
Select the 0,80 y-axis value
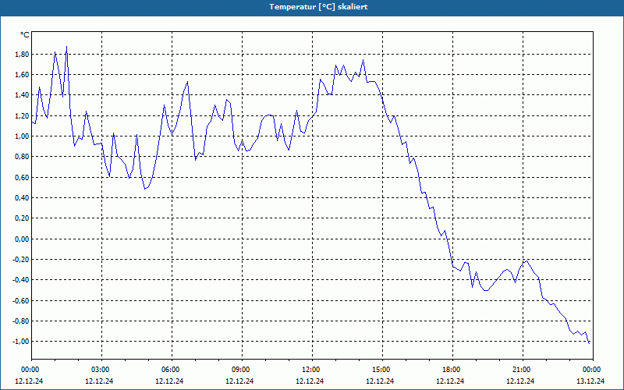tap(22, 157)
